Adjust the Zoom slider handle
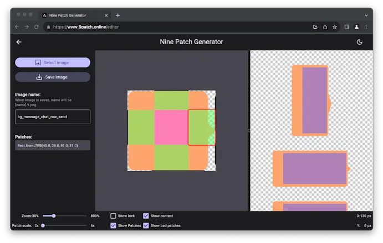 coord(54,216)
